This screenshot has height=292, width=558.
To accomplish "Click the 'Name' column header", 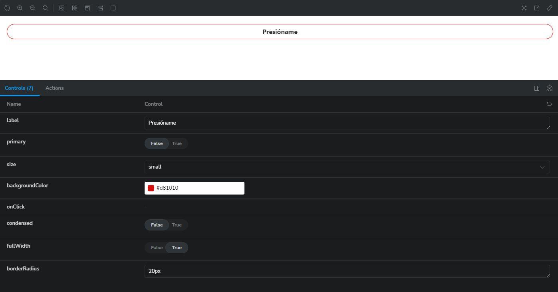I will [14, 104].
